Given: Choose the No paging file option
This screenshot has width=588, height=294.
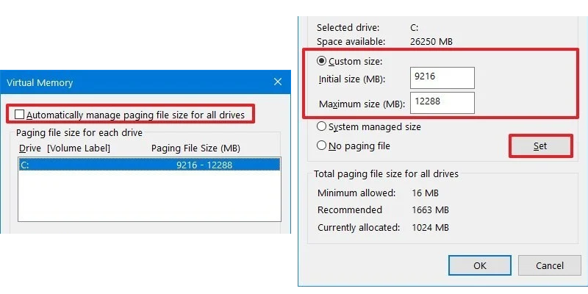Looking at the screenshot, I should pyautogui.click(x=321, y=146).
